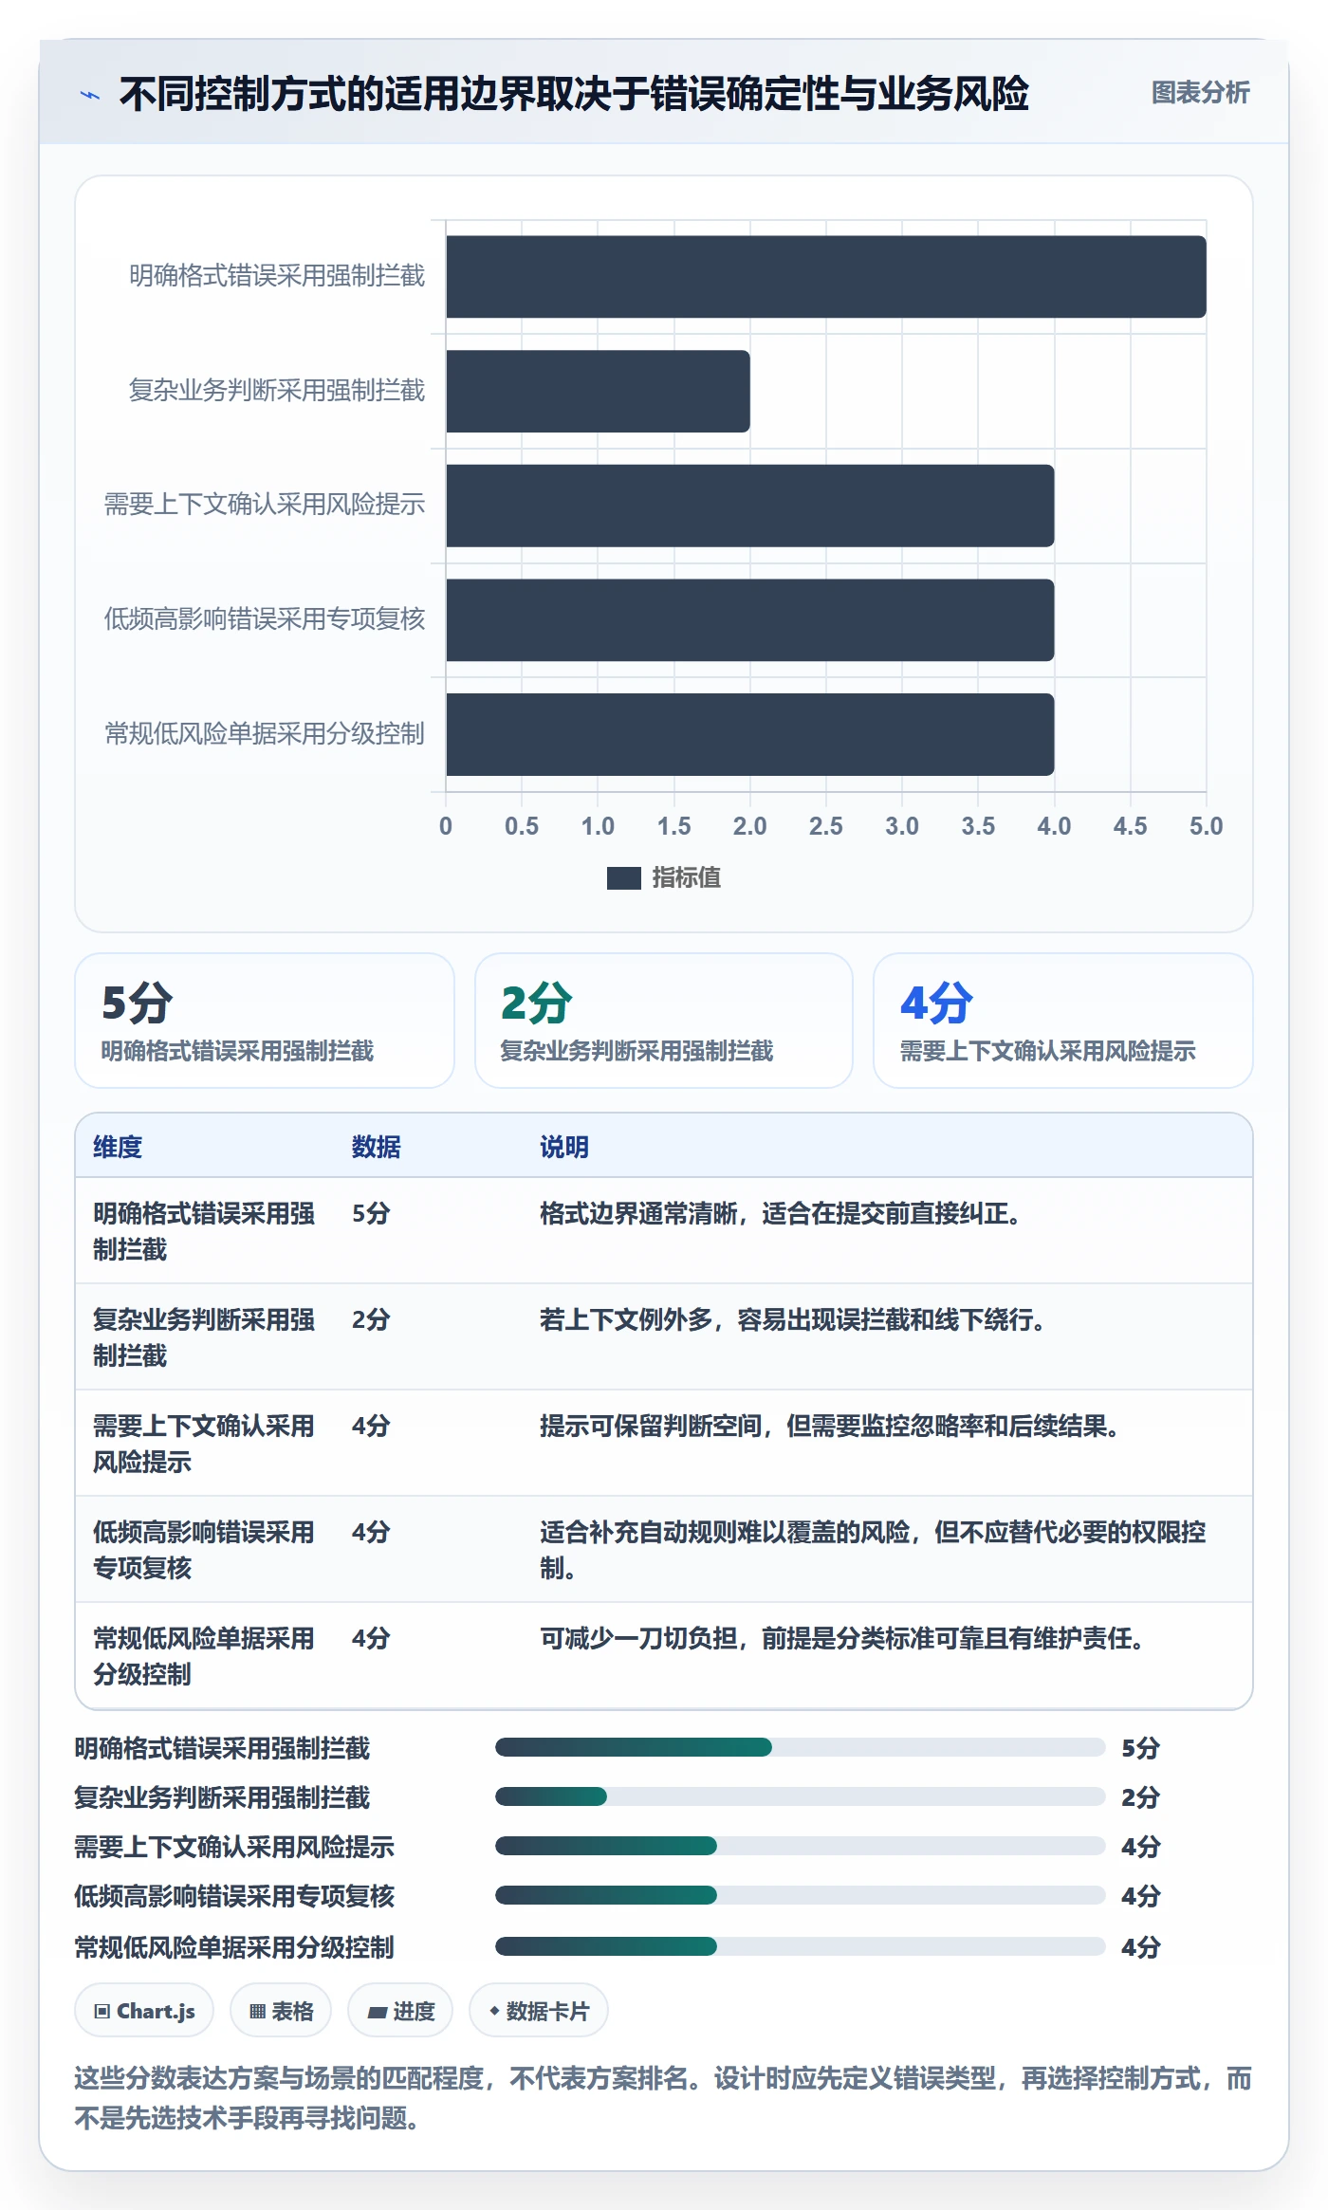This screenshot has width=1328, height=2210.
Task: Click chart axis label 常规低风险单据采用分级控制
Action: (265, 734)
